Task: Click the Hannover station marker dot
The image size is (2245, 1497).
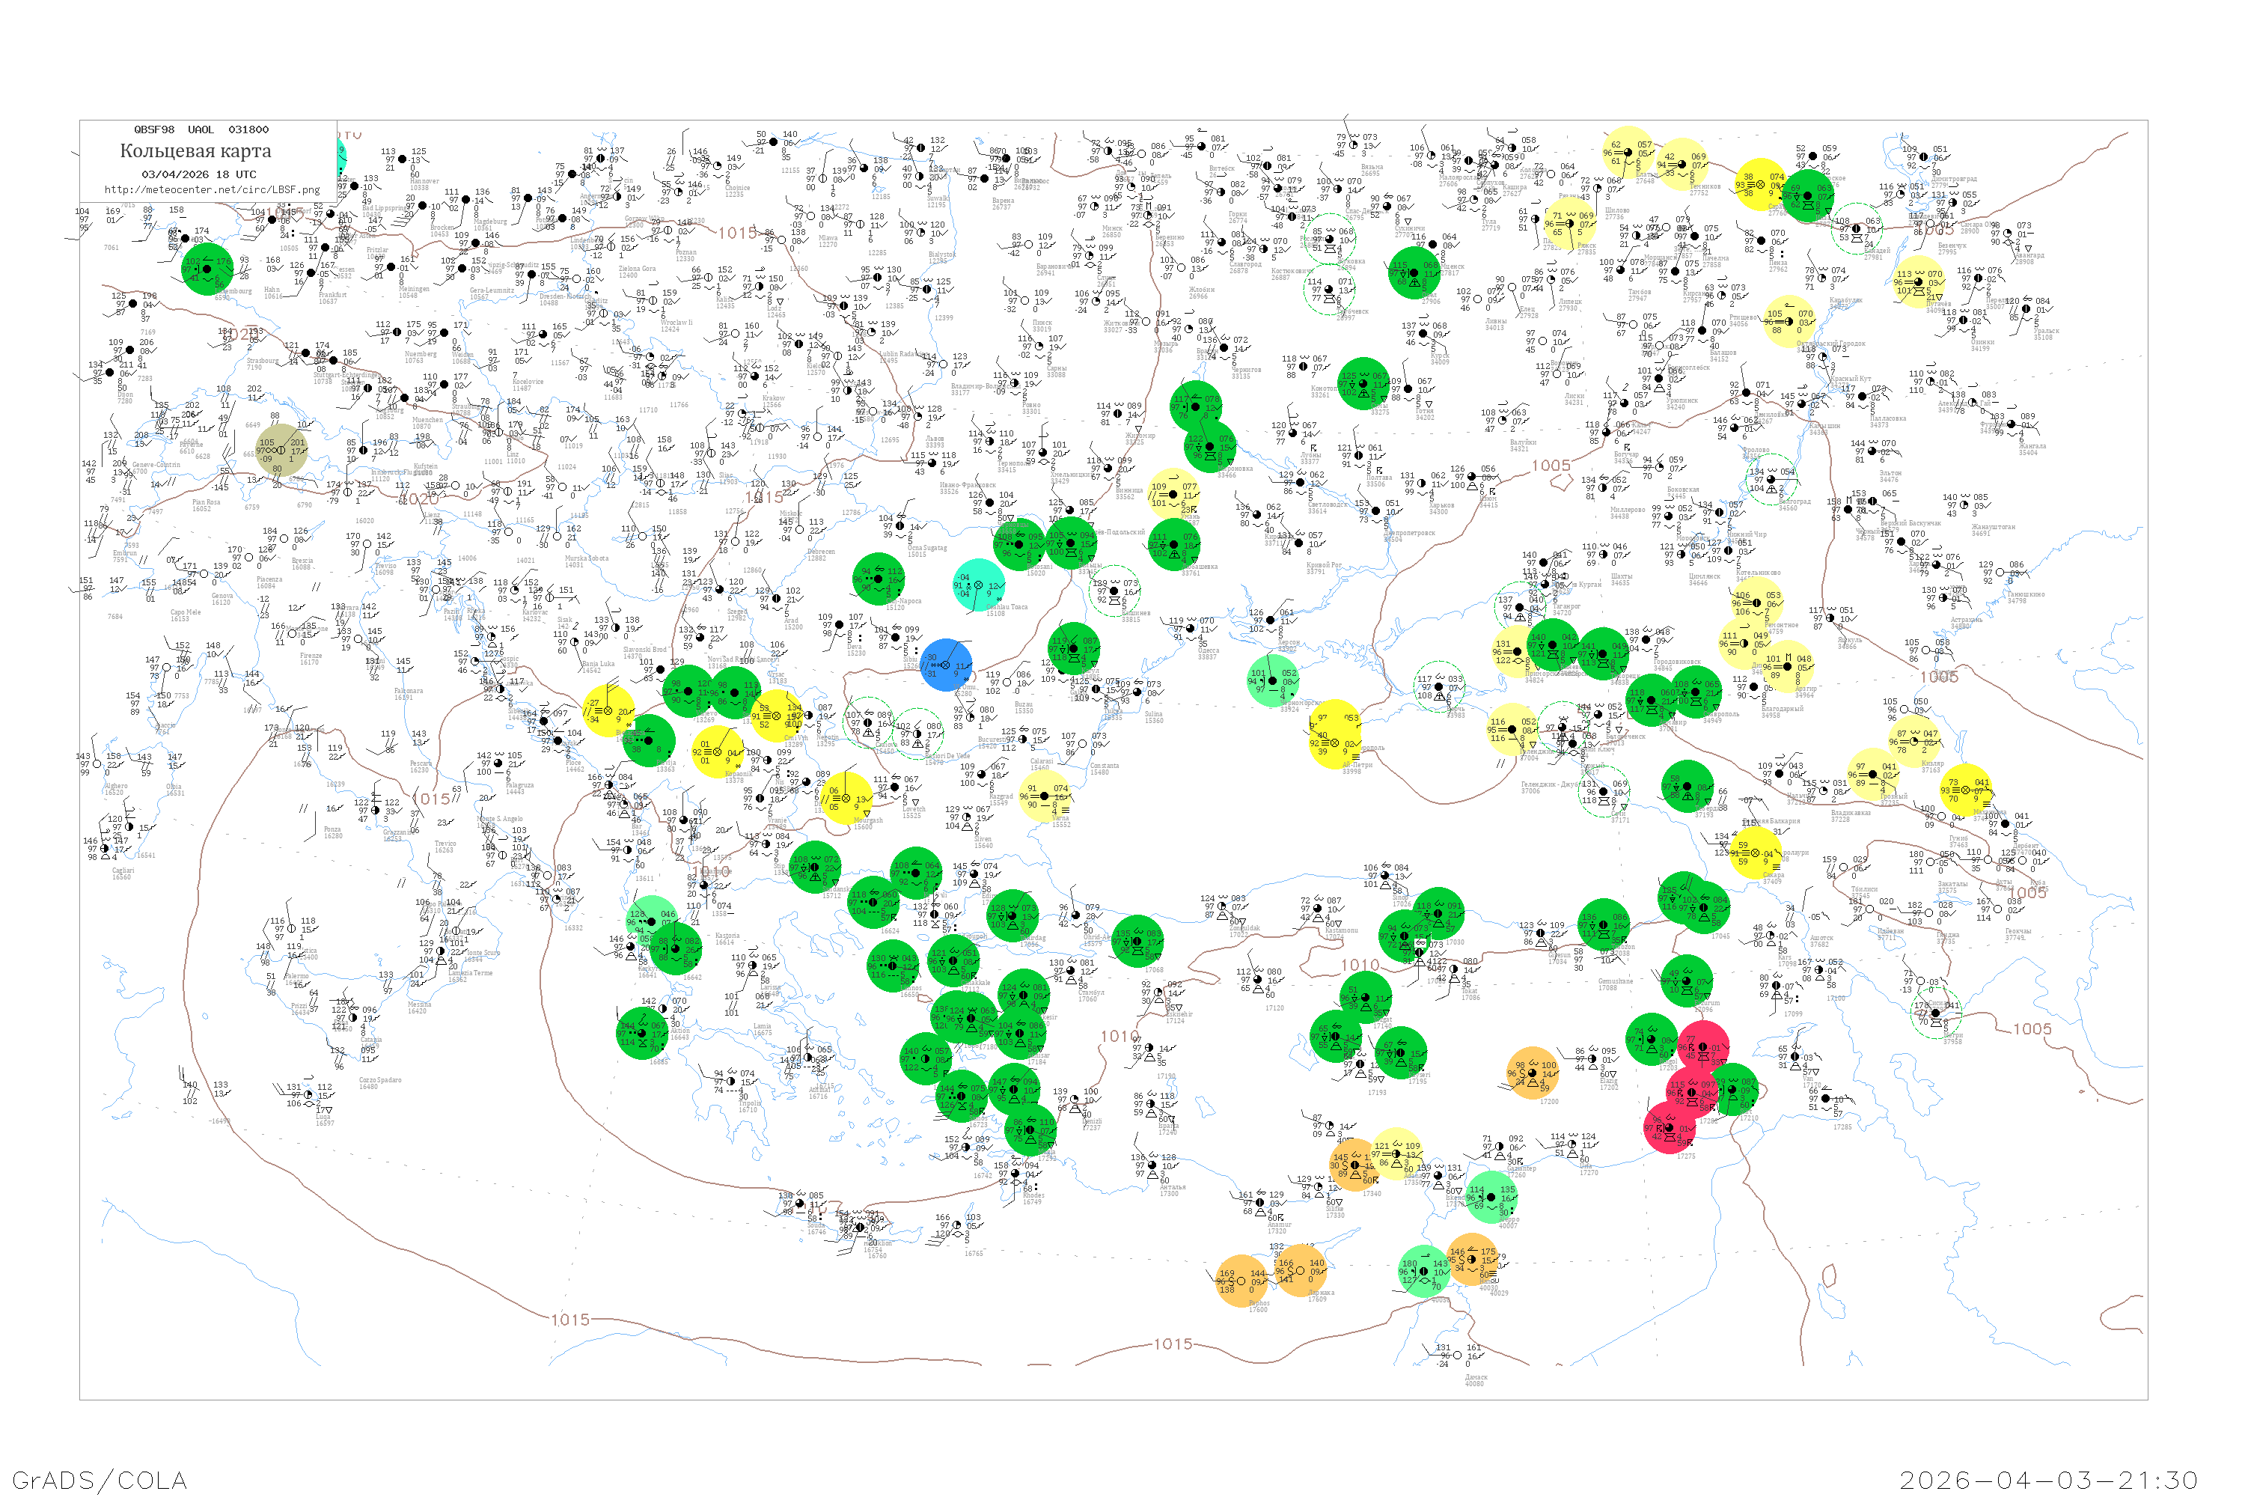Action: point(402,159)
